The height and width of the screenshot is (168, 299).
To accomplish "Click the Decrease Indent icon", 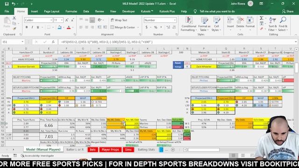I will click(x=100, y=28).
